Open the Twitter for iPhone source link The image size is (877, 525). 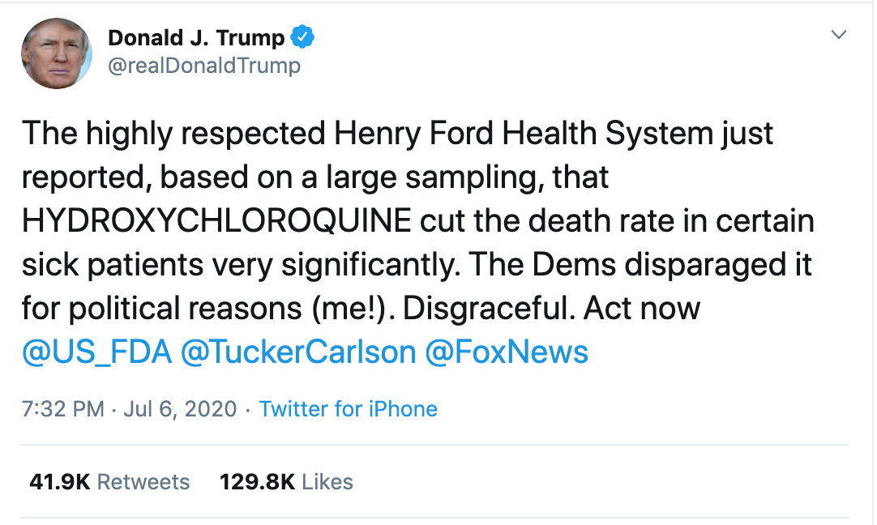348,408
